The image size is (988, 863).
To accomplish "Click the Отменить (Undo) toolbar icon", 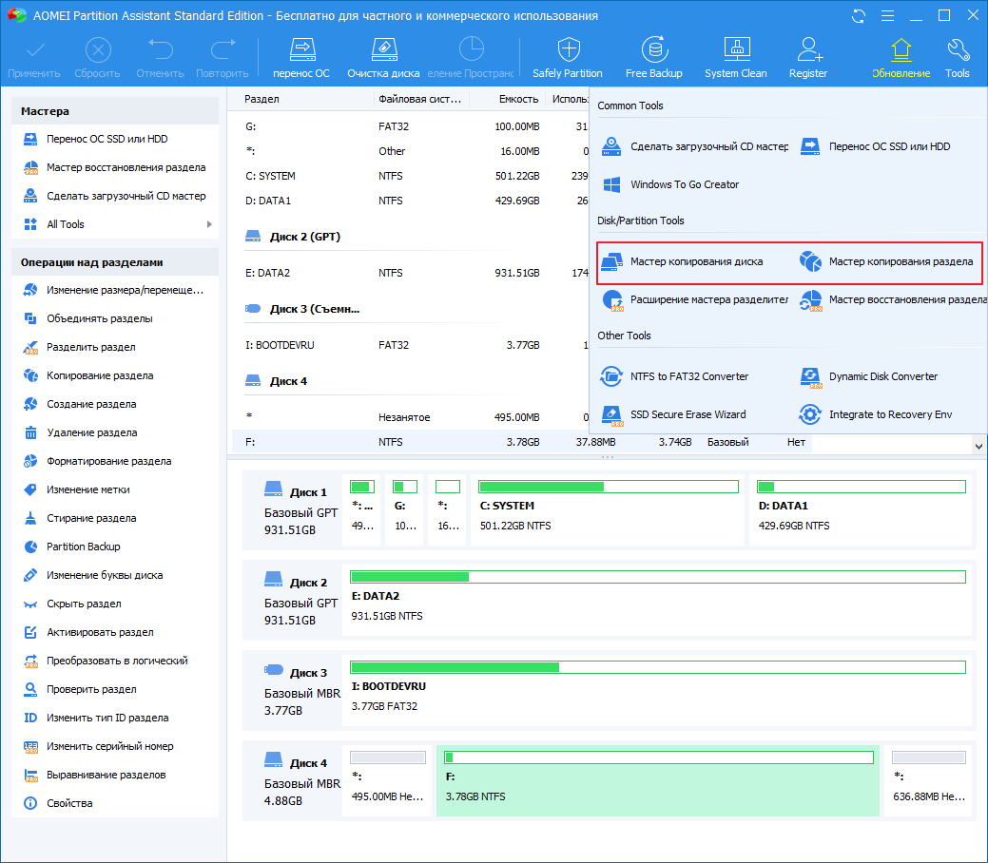I will tap(160, 59).
